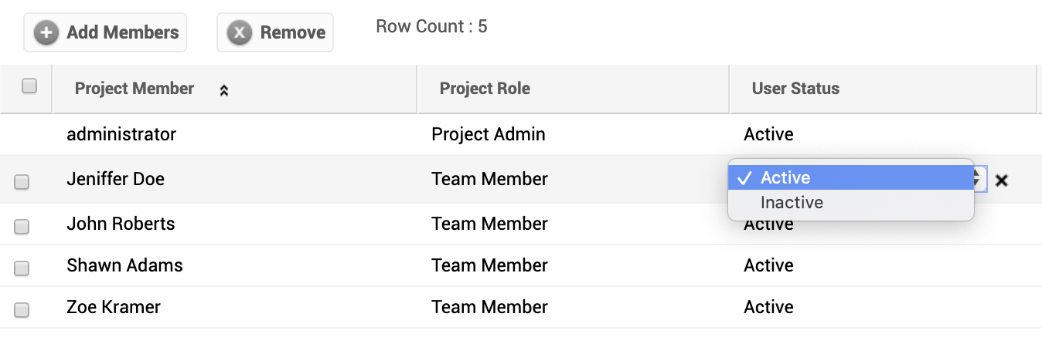Click Shawn Adams' Team Member role cell
1042x344 pixels.
click(x=489, y=265)
